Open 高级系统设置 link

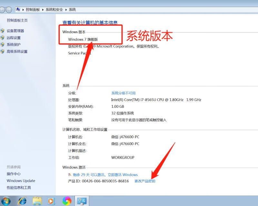(17, 51)
